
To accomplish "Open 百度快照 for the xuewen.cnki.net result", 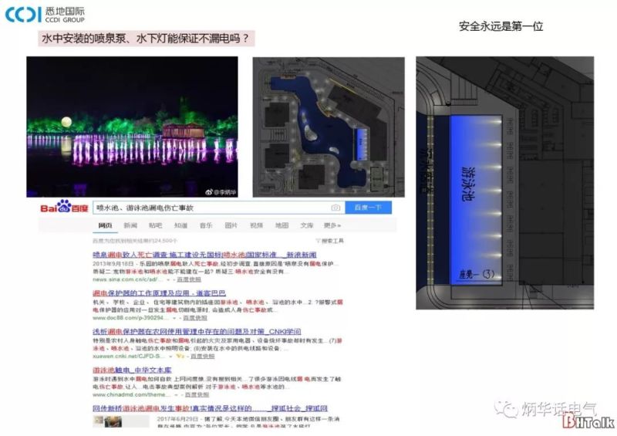I will coord(203,356).
